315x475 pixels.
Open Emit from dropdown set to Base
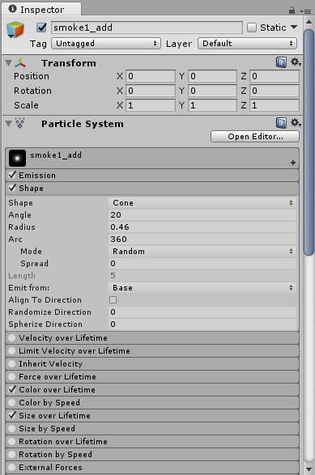tap(202, 287)
